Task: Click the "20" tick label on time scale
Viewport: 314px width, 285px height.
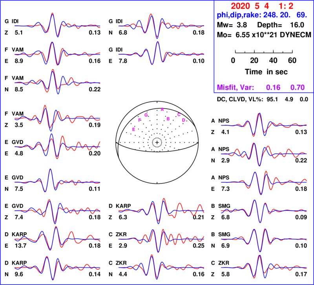Action: click(x=254, y=60)
